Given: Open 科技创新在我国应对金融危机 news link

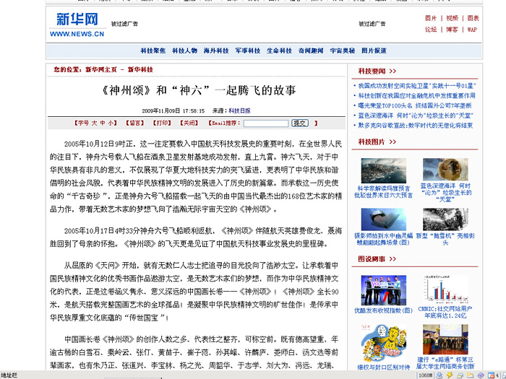Looking at the screenshot, I should click(416, 96).
